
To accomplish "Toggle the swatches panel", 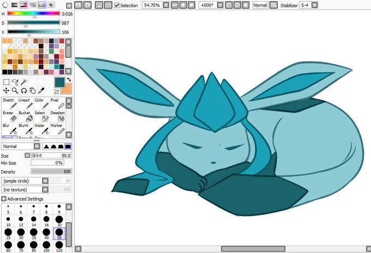I will pyautogui.click(x=42, y=5).
